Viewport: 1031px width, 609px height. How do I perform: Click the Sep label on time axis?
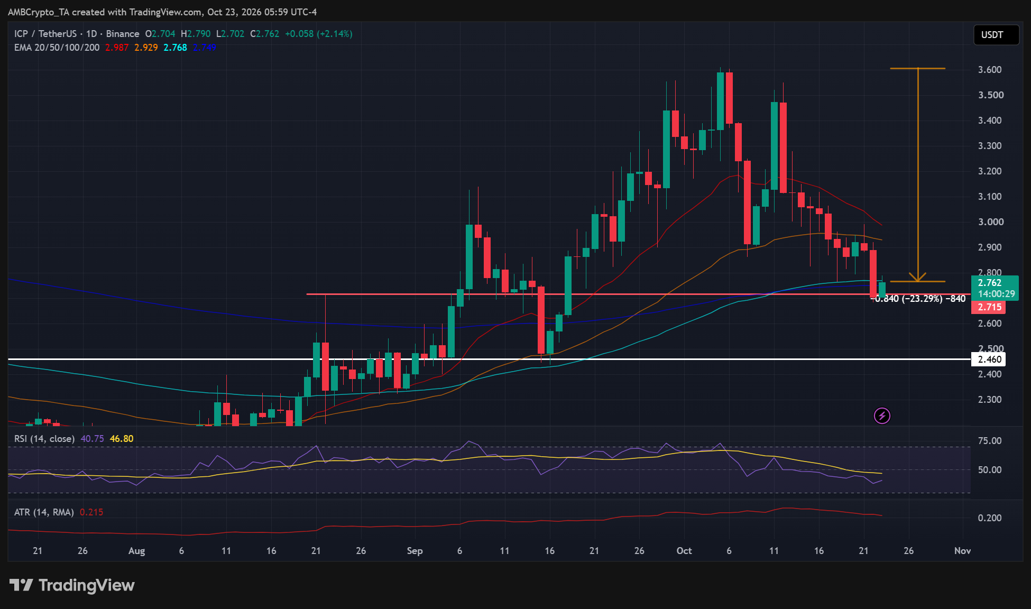pyautogui.click(x=415, y=551)
